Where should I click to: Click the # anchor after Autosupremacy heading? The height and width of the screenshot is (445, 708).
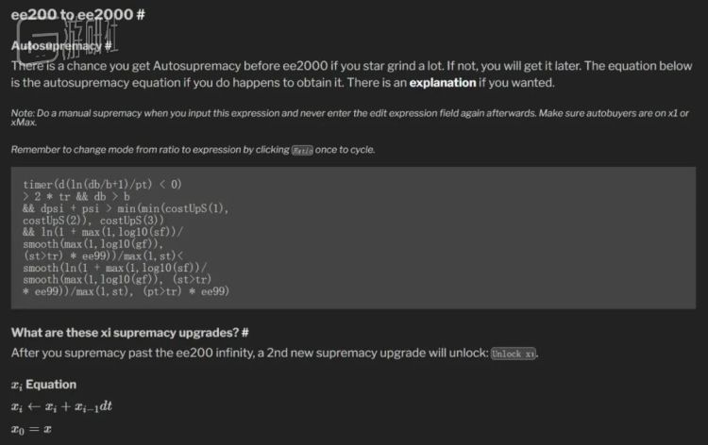(110, 45)
